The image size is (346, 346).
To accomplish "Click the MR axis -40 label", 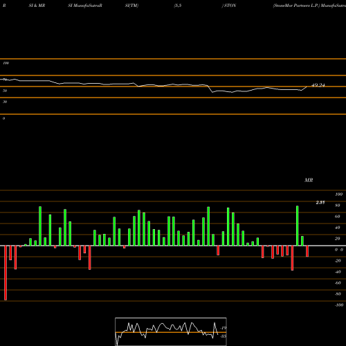I will coord(338,272).
